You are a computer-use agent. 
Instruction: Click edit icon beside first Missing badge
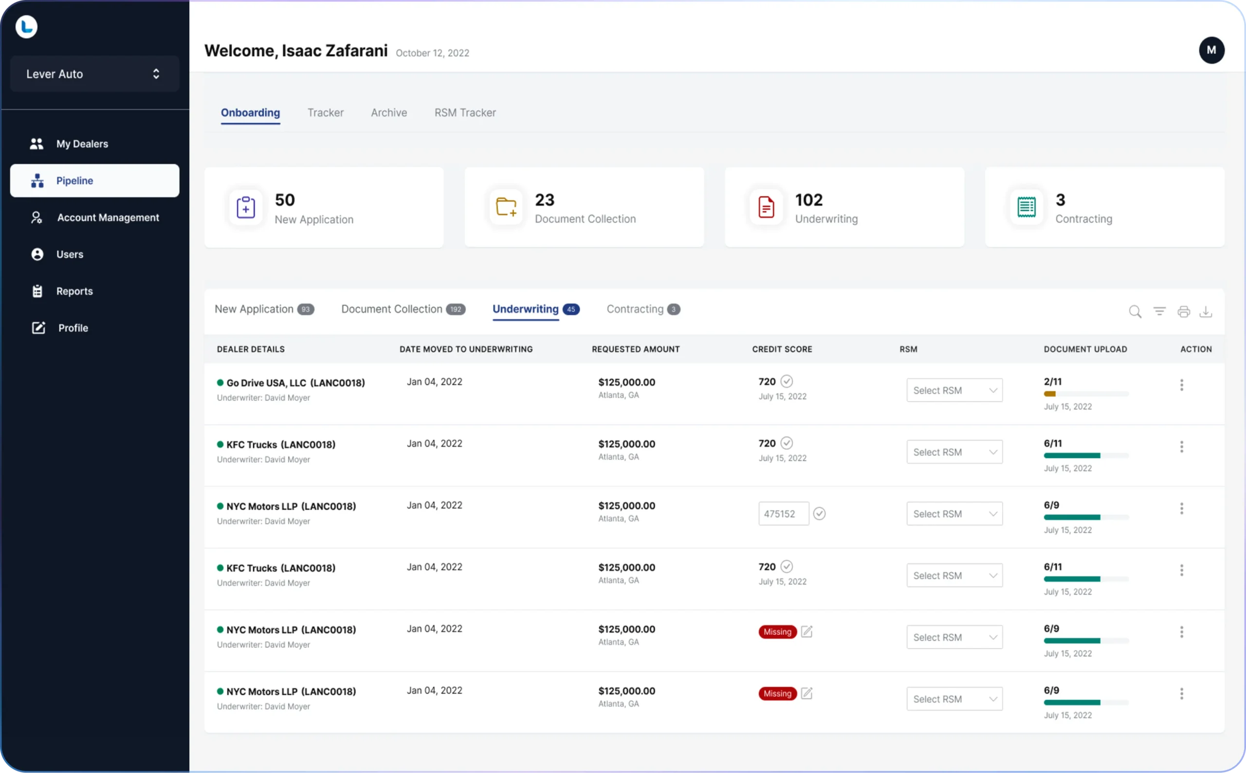tap(806, 631)
